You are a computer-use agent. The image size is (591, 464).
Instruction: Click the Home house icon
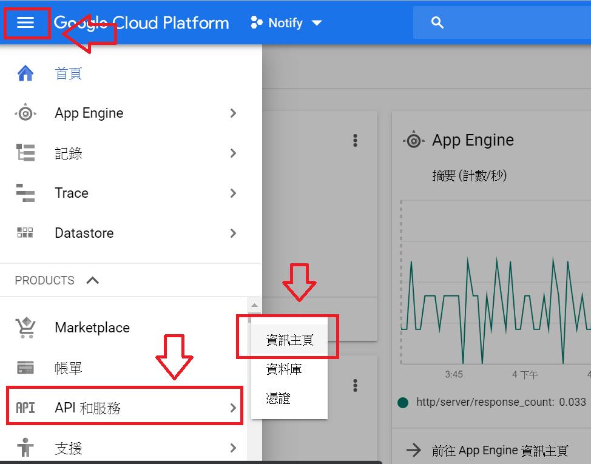point(25,73)
